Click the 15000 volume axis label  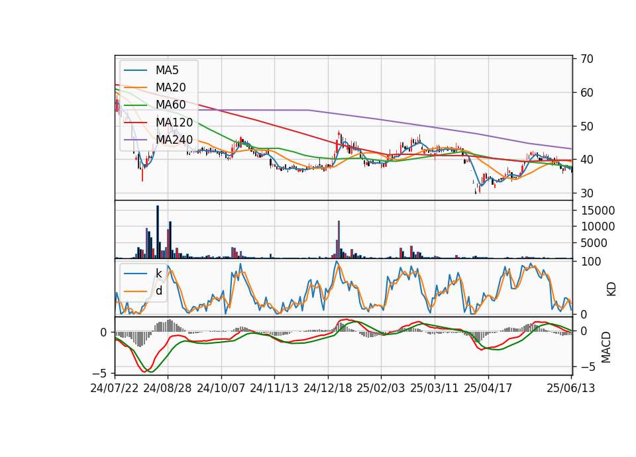[x=598, y=211]
